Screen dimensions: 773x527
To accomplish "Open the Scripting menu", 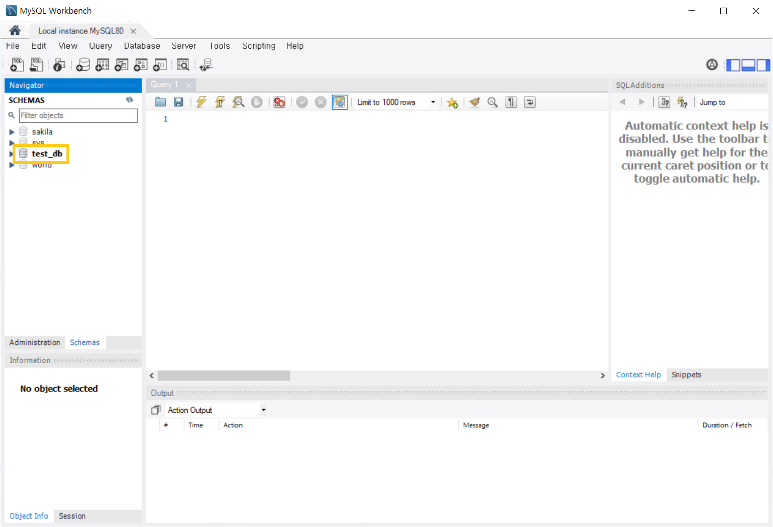I will tap(259, 46).
